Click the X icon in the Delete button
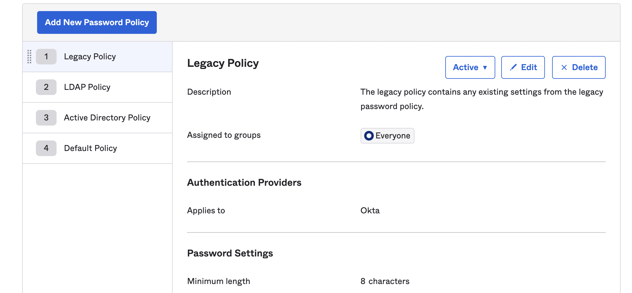 click(x=564, y=68)
